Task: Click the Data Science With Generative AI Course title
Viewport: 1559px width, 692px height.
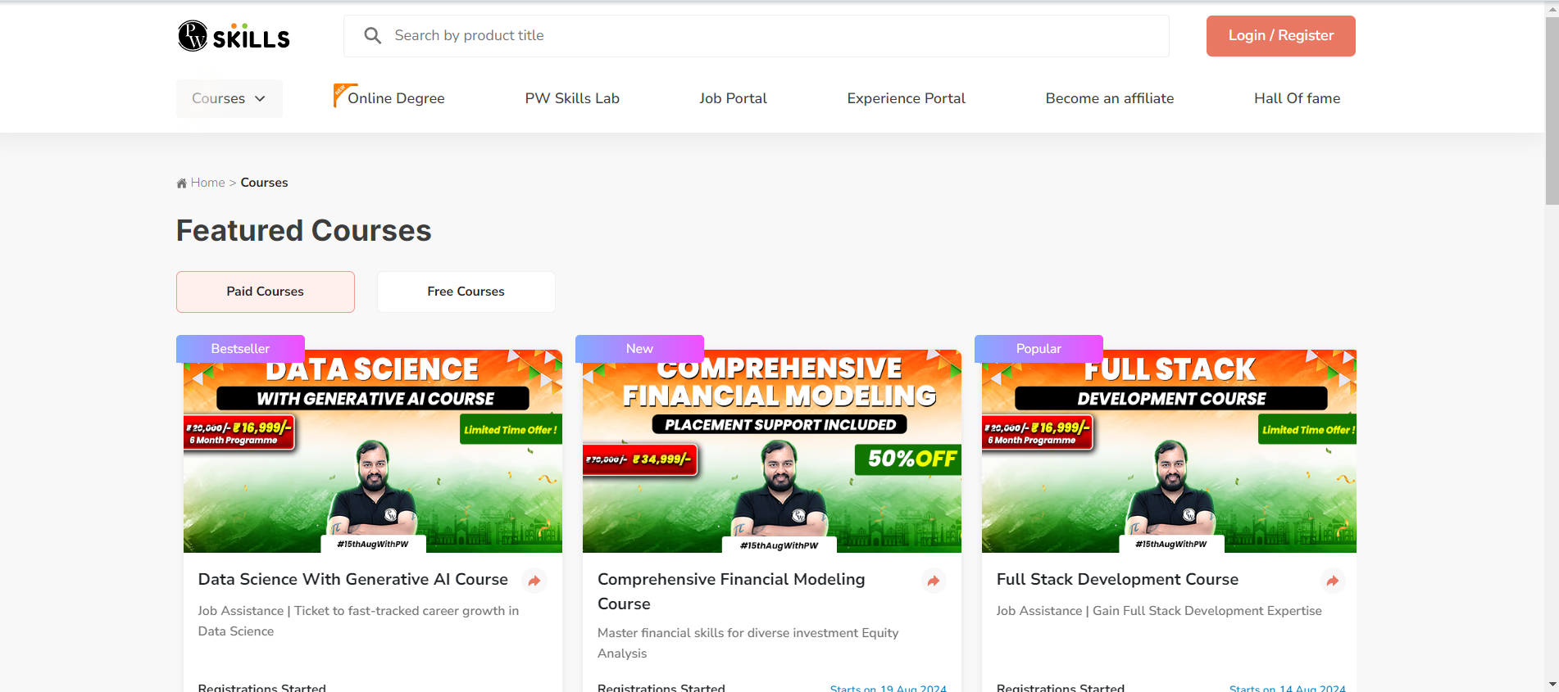Action: coord(353,579)
